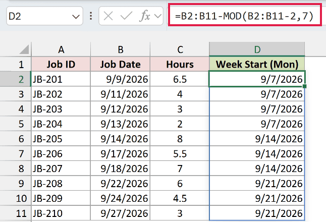Select week start cell in JB-210 row

[257, 213]
